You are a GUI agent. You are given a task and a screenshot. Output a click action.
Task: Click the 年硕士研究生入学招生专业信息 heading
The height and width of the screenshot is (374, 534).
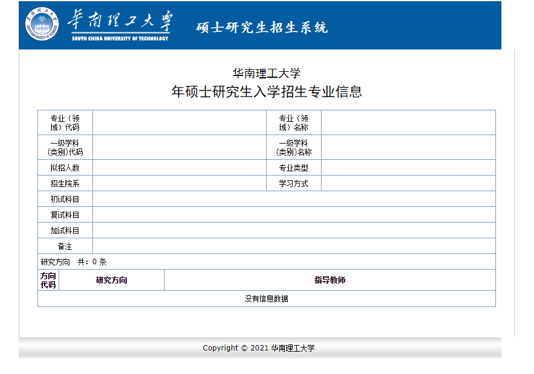click(x=266, y=92)
